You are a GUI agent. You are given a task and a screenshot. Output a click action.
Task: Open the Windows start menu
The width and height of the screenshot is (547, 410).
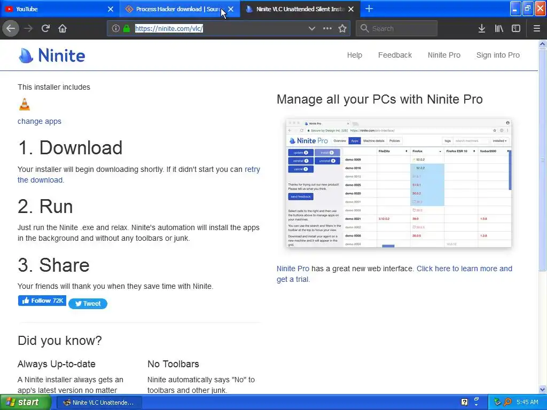(26, 403)
